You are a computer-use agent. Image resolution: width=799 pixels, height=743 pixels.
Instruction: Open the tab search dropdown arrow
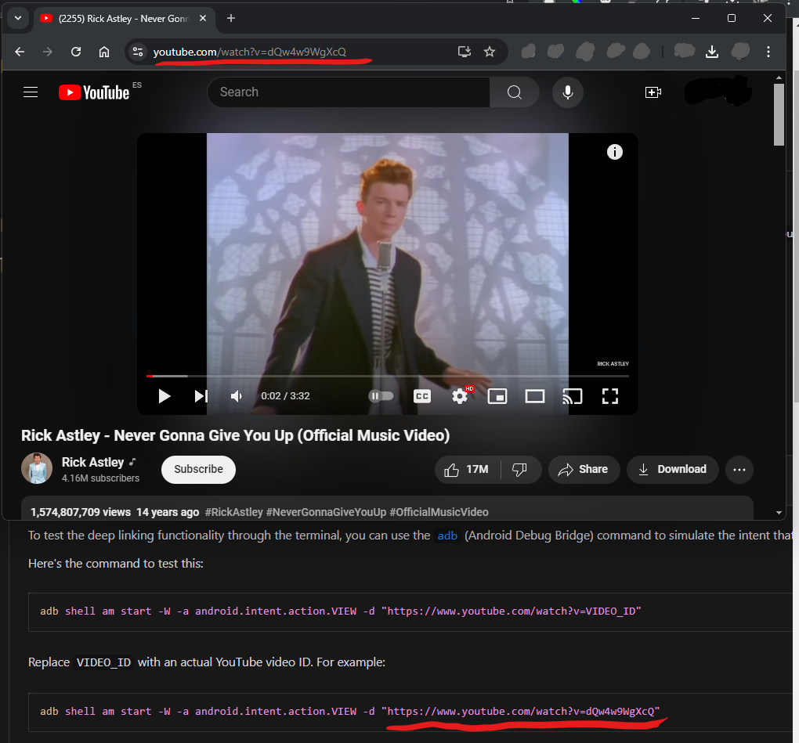pos(18,18)
